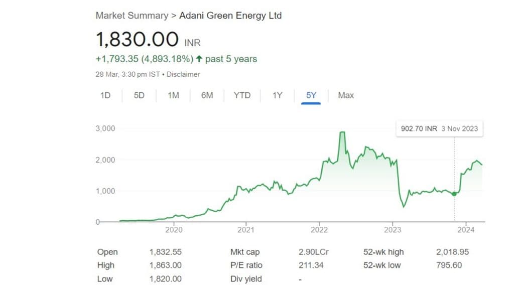Click the P/E ratio label
This screenshot has height=289, width=514.
pos(246,265)
